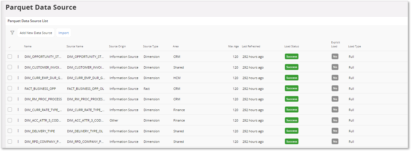Check the box for DIM_CURR_EMP_DUR_G row
Screen dimensions: 411x151
coord(10,78)
